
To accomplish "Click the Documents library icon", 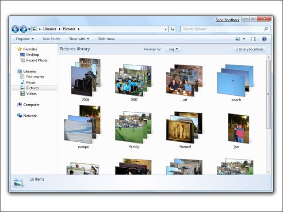I will [x=23, y=77].
